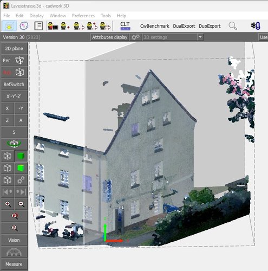The image size is (268, 271).
Task: Click the worker icon with plus and curved arrow
Action: 92,26
